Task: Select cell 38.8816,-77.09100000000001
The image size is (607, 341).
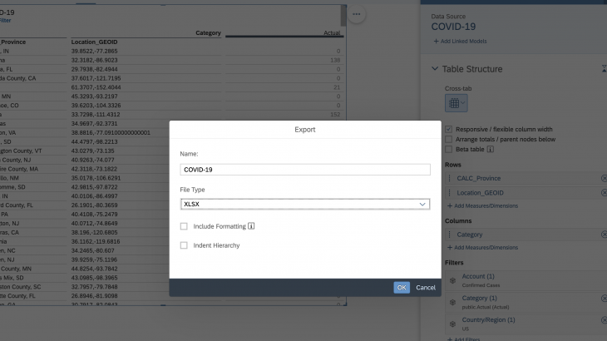Action: coord(111,132)
